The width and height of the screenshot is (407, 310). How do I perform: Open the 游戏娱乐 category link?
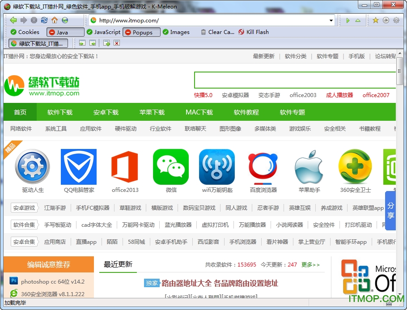[300, 128]
